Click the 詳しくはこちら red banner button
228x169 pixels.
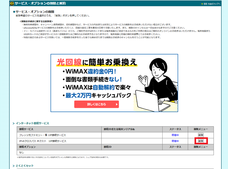pyautogui.click(x=96, y=104)
